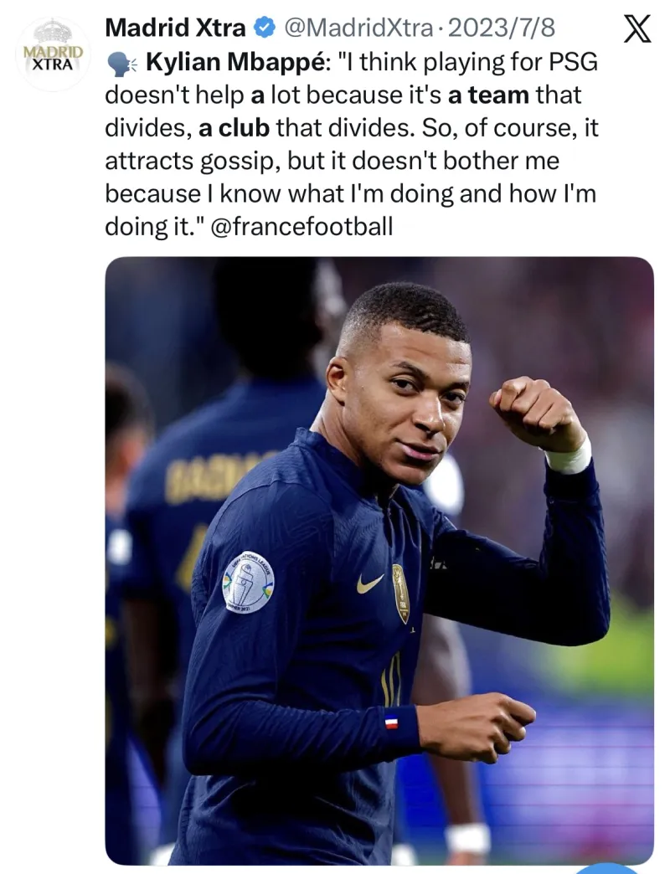Viewport: 670px width, 874px height.
Task: Tap the X logo at top right
Action: point(638,31)
